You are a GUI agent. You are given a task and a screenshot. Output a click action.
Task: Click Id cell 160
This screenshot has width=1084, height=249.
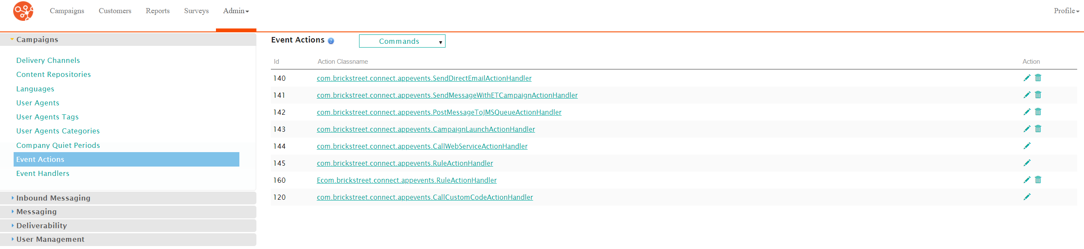tap(279, 180)
